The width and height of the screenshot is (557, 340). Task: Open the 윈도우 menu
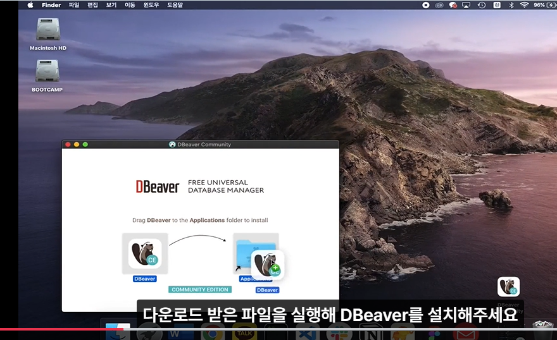click(151, 5)
